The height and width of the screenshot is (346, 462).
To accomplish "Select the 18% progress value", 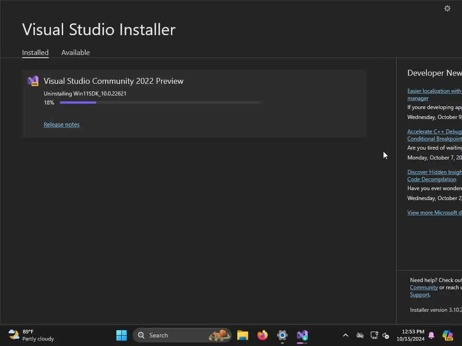I will 49,102.
